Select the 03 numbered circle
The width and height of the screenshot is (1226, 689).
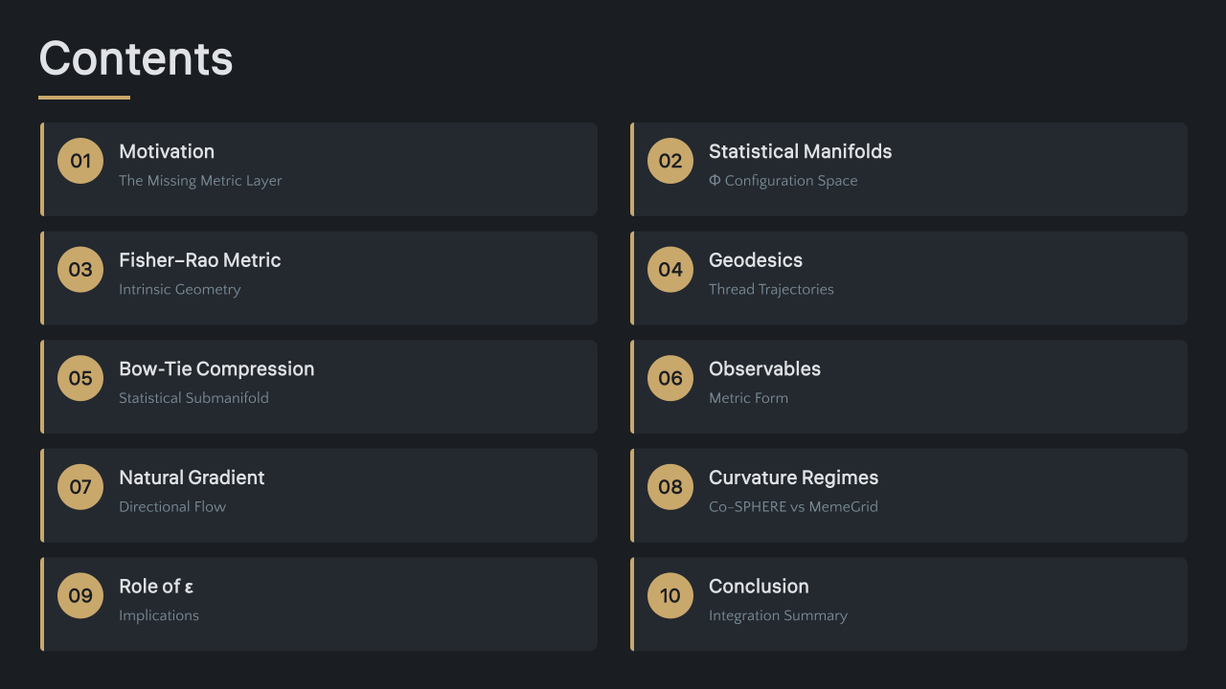pyautogui.click(x=80, y=270)
